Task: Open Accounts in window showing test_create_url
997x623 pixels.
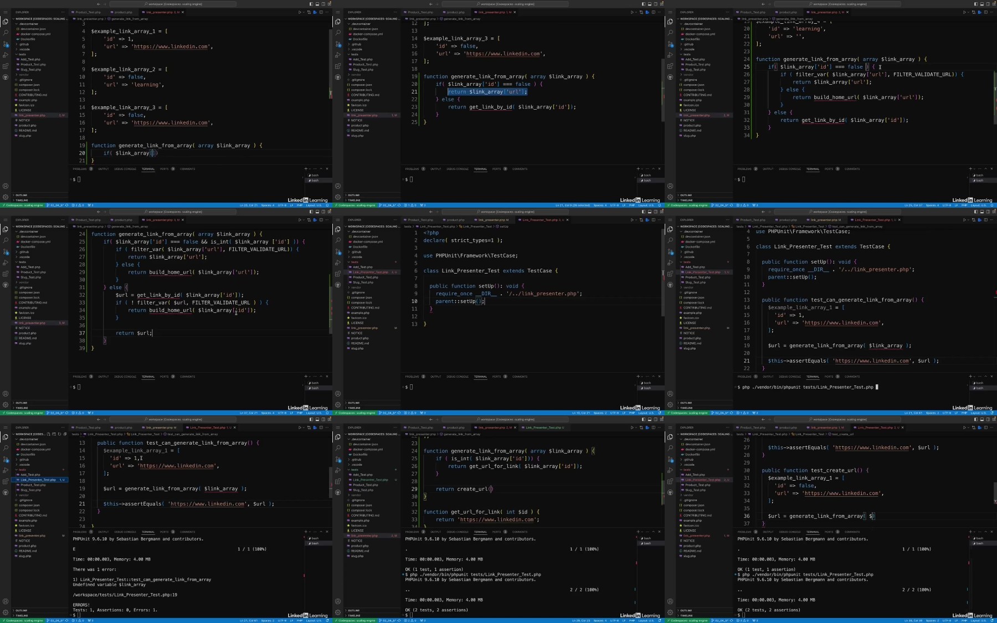Action: (670, 601)
